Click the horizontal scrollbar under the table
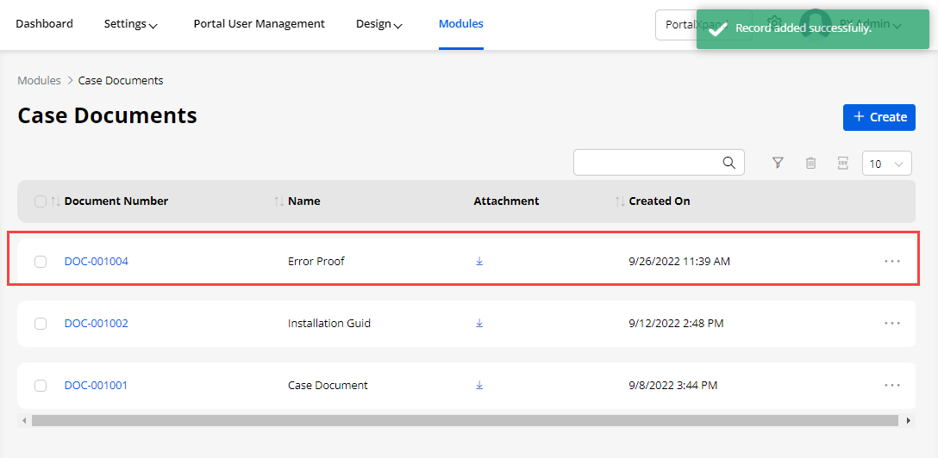Image resolution: width=938 pixels, height=458 pixels. click(x=466, y=421)
